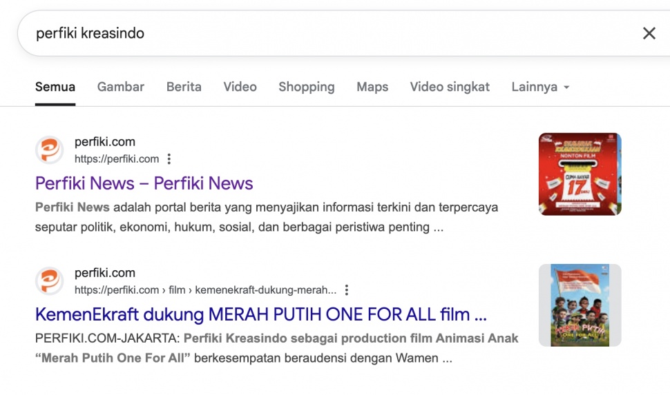Image resolution: width=670 pixels, height=395 pixels.
Task: Click the red Nonton Film poster thumbnail
Action: pos(580,174)
